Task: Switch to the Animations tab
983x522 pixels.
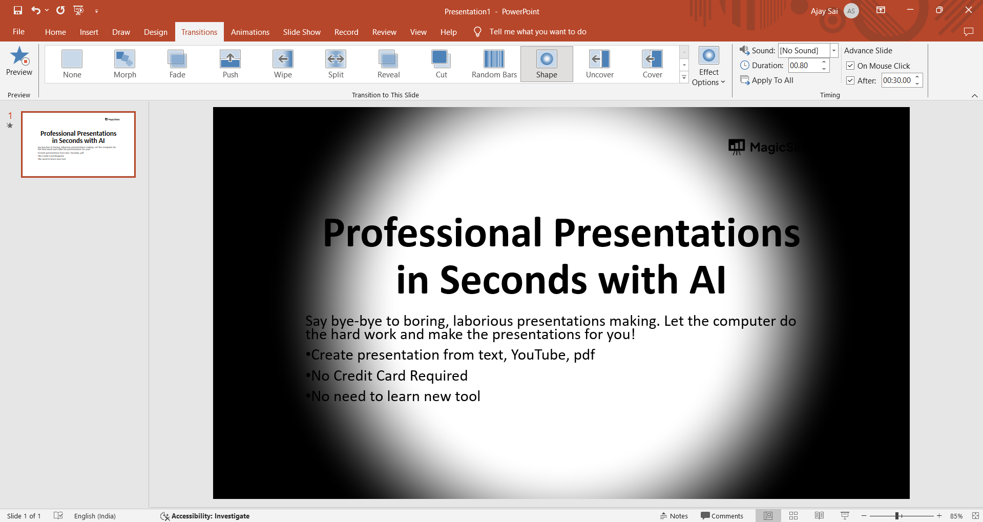Action: pos(250,32)
